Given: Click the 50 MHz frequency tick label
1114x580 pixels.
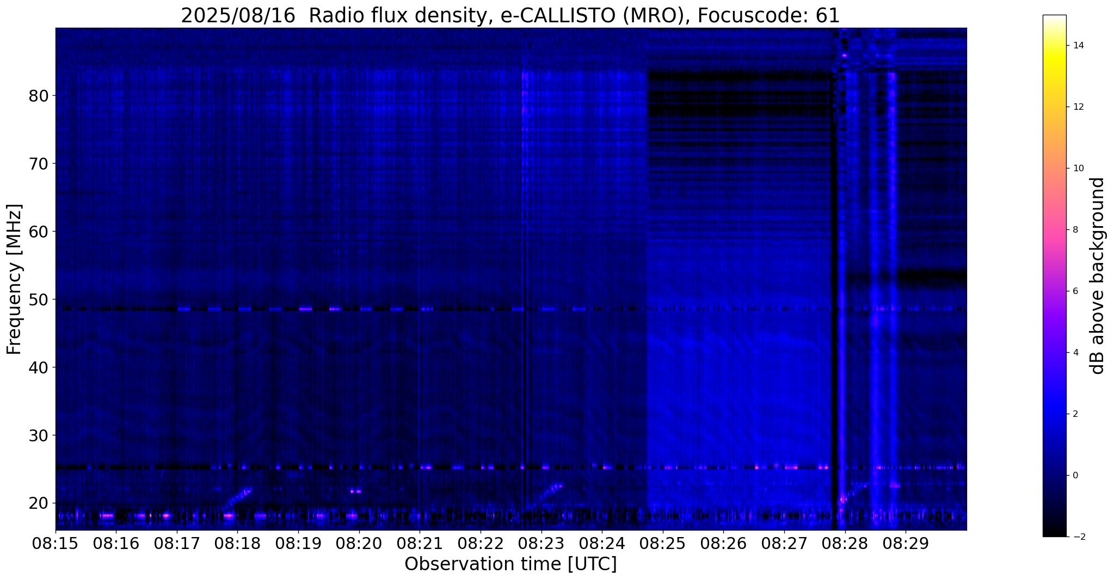Looking at the screenshot, I should tap(39, 300).
